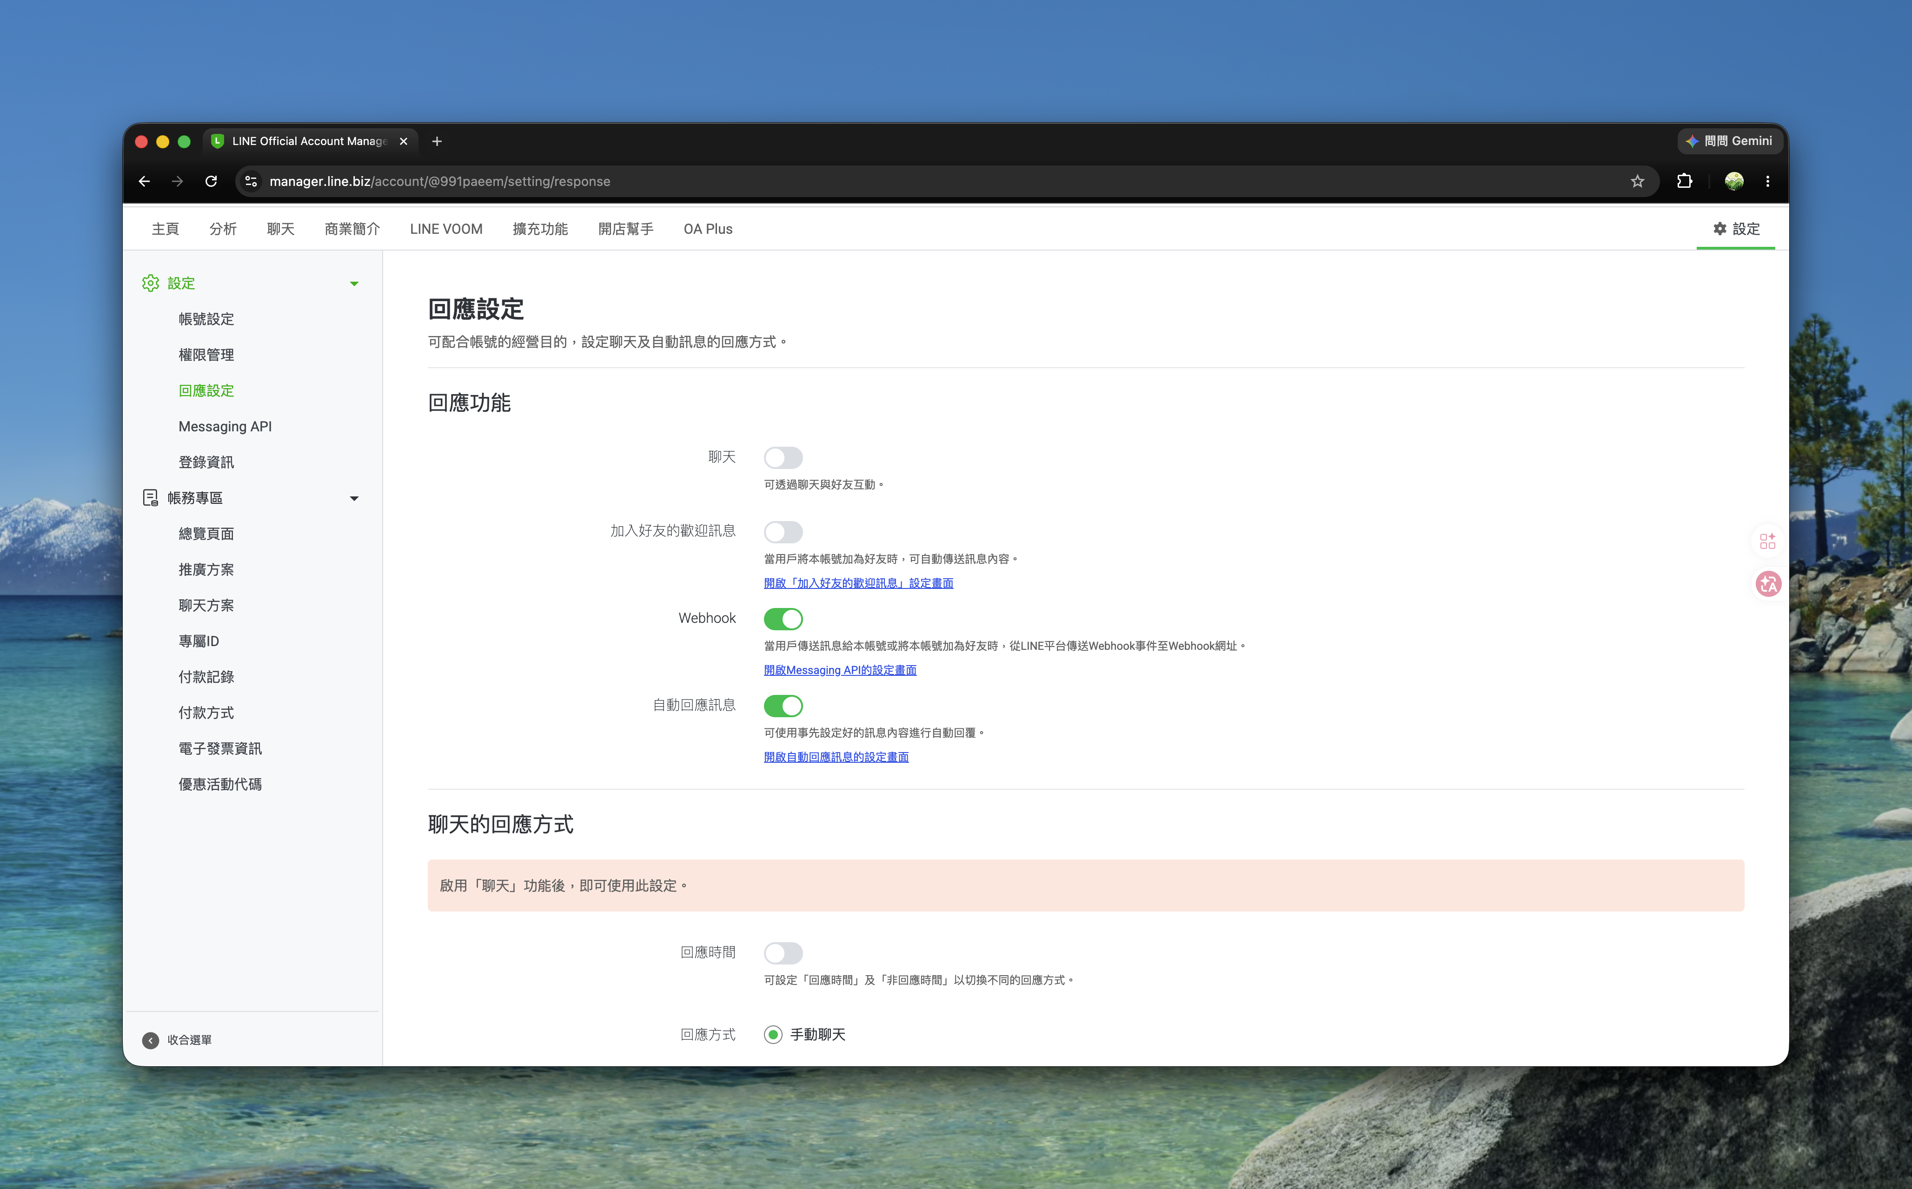Click the pink translate extension icon on the right edge
Viewport: 1912px width, 1189px height.
1767,583
